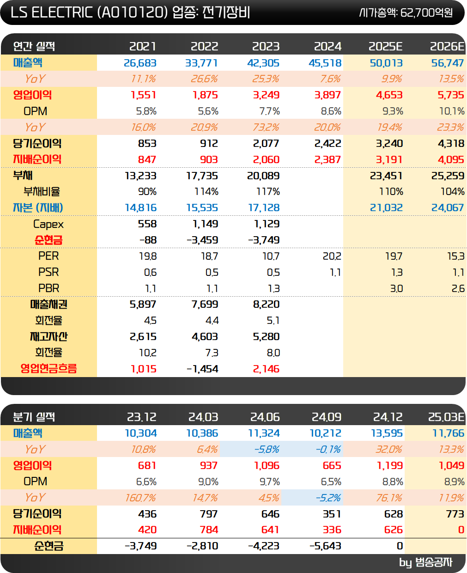Select 2024 매출액 value 45,518
The width and height of the screenshot is (467, 573).
[325, 63]
